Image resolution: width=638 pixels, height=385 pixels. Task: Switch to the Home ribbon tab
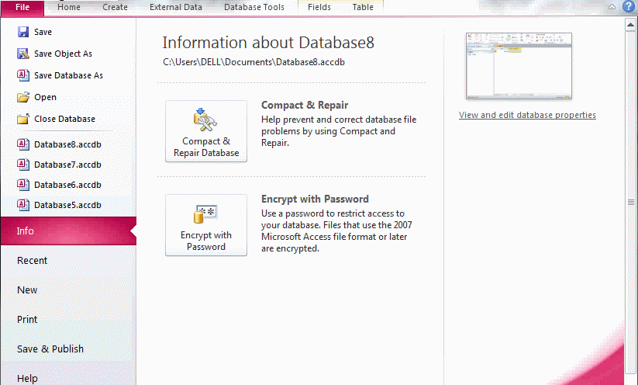(x=69, y=7)
